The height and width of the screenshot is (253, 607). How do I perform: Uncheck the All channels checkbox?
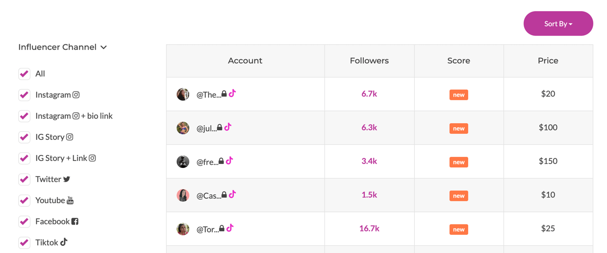(24, 74)
